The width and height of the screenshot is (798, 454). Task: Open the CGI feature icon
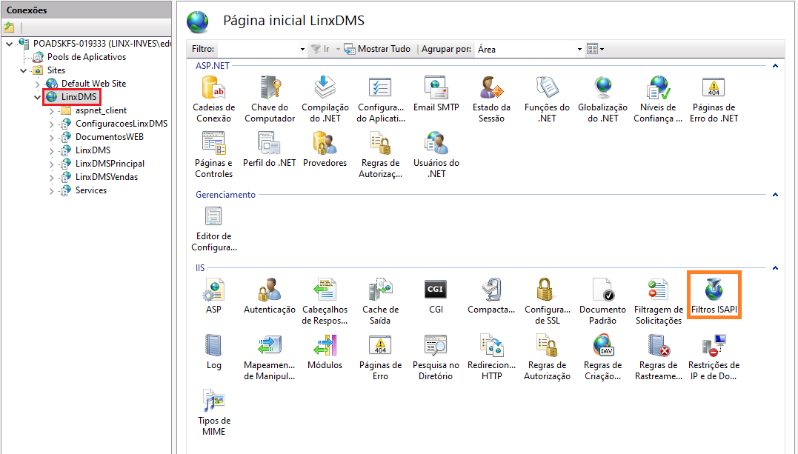[436, 296]
